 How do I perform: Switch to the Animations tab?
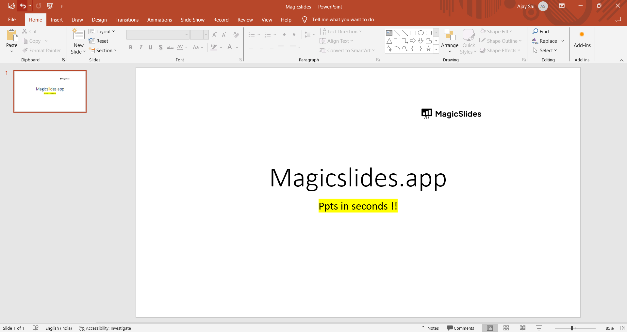pyautogui.click(x=159, y=20)
